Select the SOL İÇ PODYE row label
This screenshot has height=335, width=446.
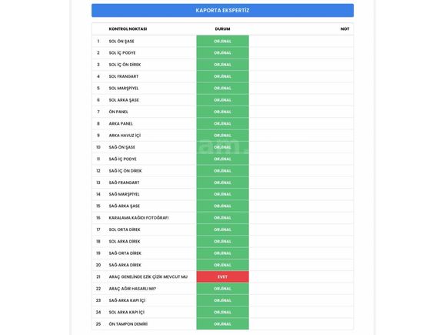coord(122,53)
